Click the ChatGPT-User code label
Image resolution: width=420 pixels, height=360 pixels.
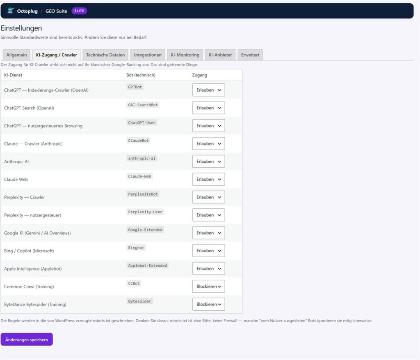click(142, 123)
